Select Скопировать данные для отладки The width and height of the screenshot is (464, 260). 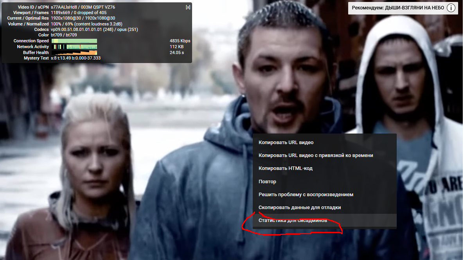324,208
